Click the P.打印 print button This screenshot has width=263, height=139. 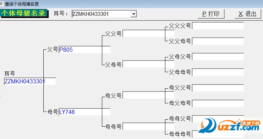pos(211,14)
